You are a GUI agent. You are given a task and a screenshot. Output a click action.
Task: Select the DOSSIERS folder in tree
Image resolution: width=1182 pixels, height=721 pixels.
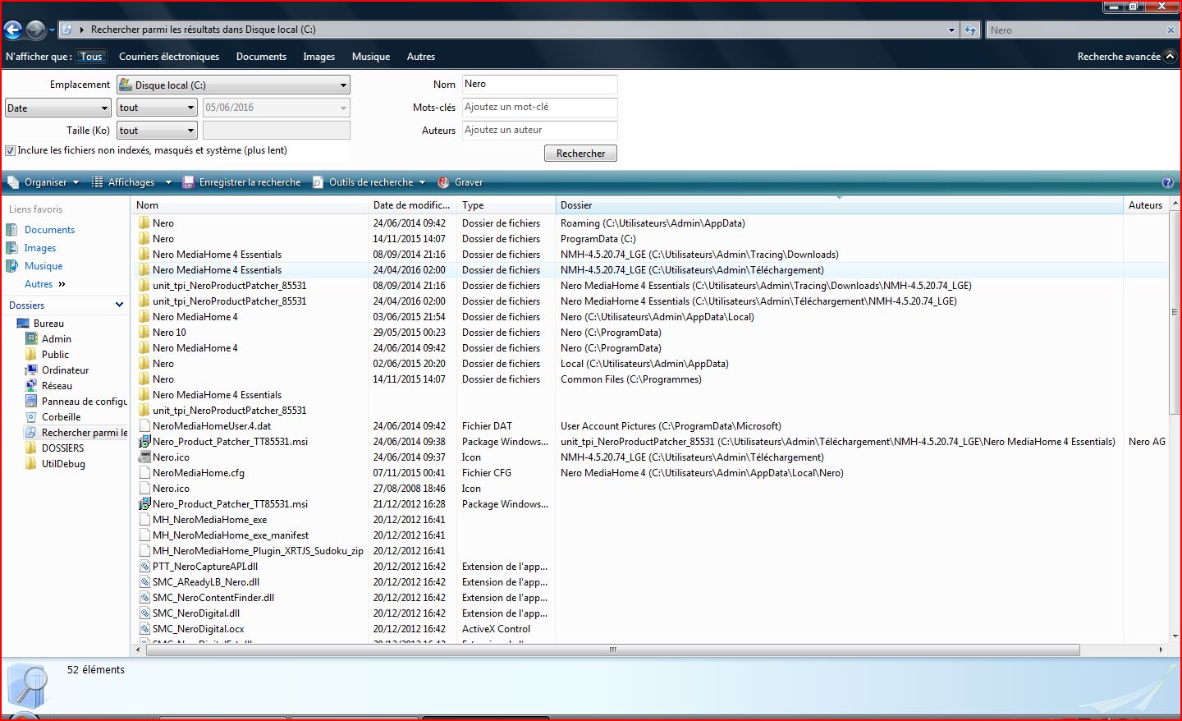(x=62, y=448)
